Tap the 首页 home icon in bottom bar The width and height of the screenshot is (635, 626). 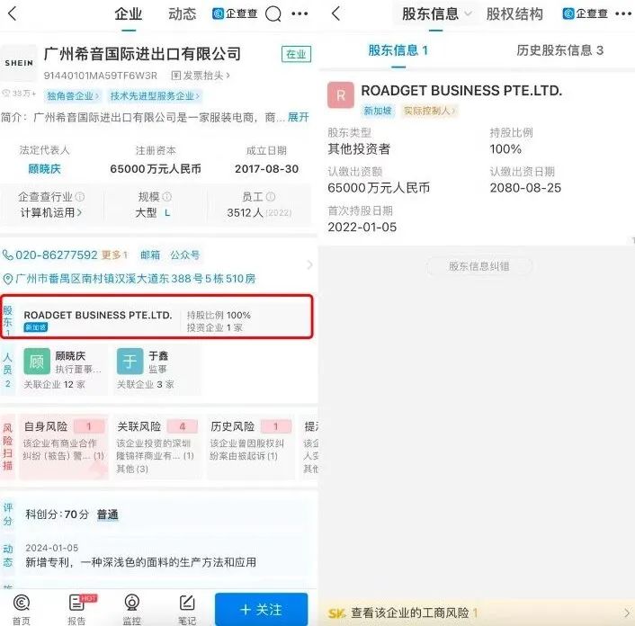tap(21, 608)
